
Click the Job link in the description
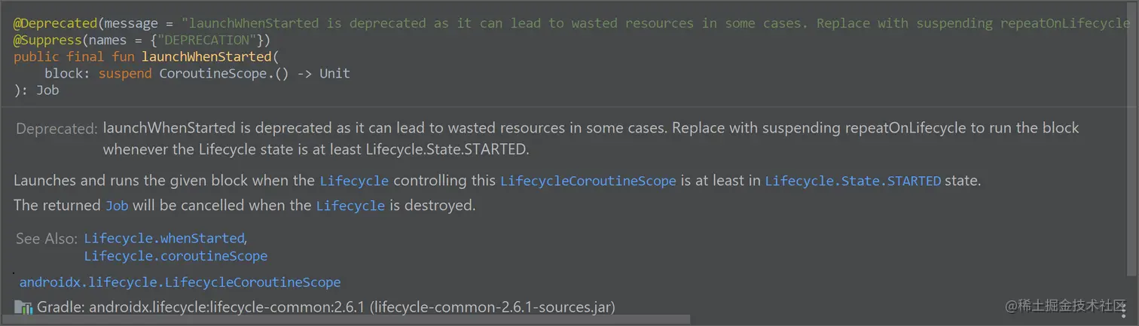click(116, 206)
